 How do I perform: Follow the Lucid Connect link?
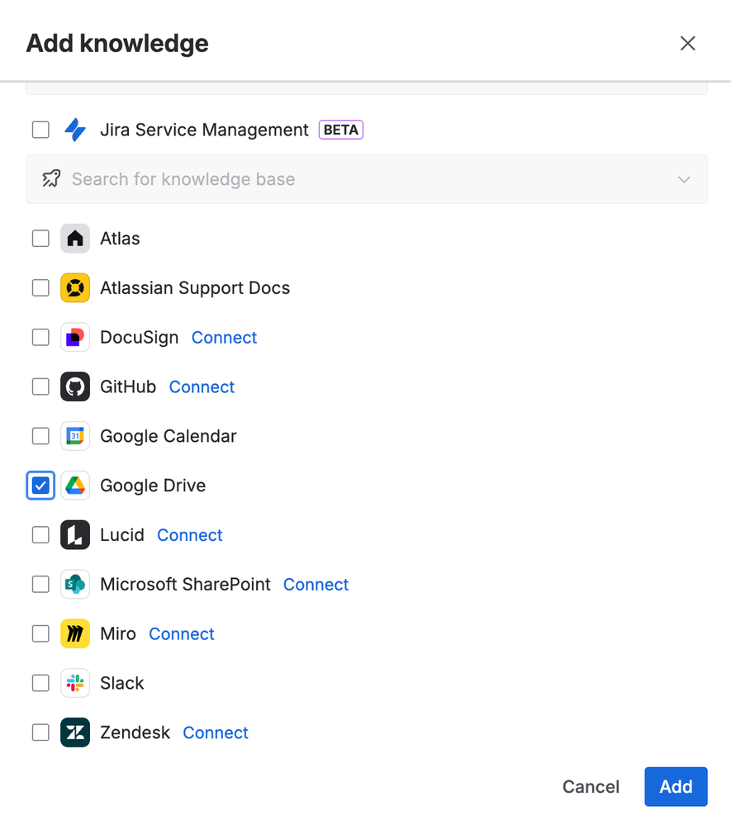(189, 535)
